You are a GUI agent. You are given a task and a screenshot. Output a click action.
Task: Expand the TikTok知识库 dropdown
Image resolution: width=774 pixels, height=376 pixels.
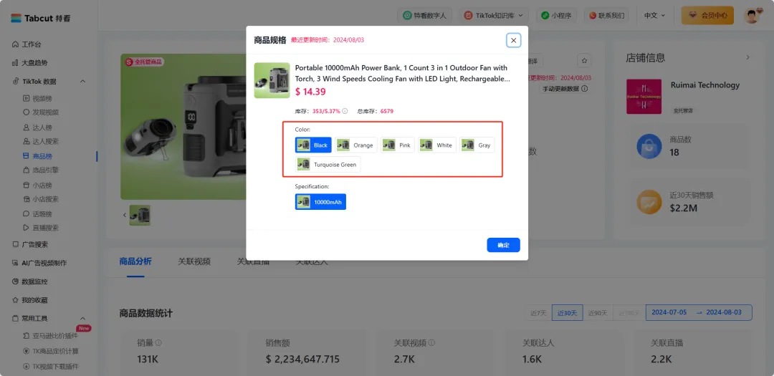pyautogui.click(x=494, y=16)
